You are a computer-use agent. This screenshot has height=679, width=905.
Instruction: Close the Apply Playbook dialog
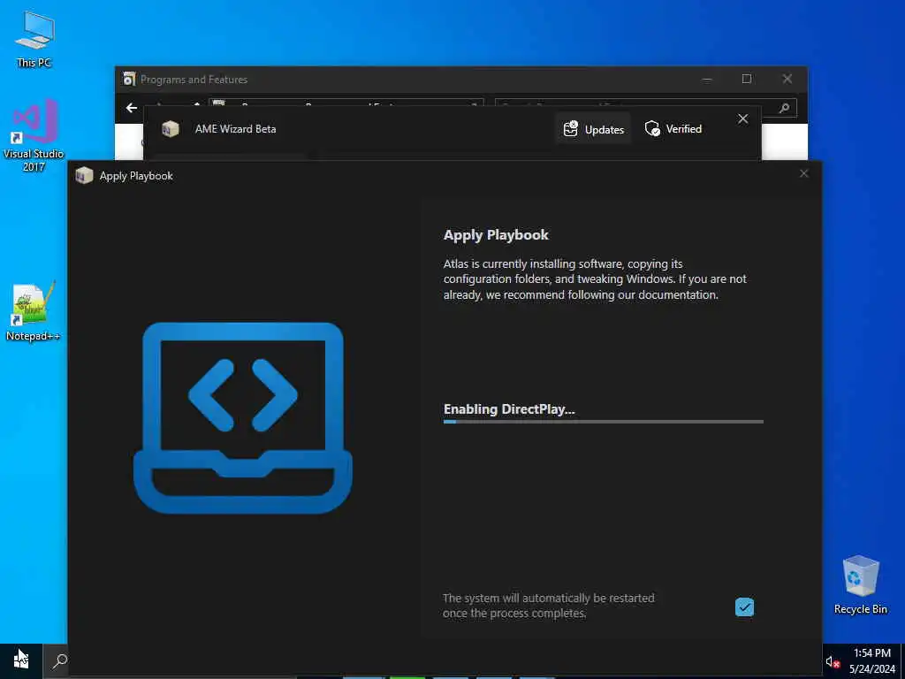pos(803,173)
